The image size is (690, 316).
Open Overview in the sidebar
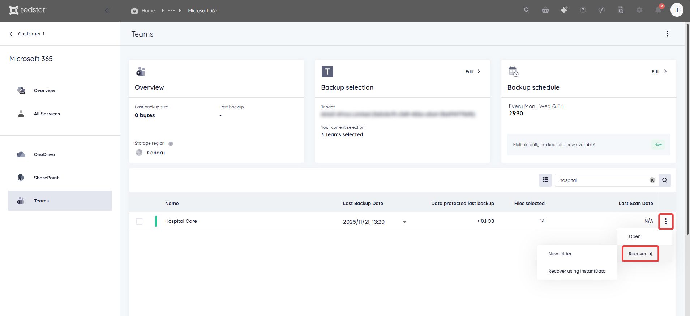tap(44, 91)
